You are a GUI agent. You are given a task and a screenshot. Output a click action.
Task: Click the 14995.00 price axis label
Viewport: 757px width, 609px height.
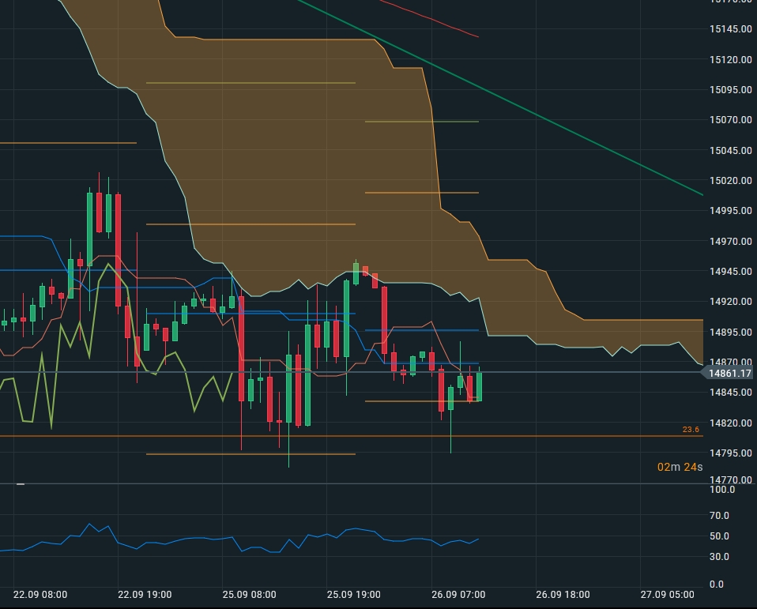tap(730, 210)
